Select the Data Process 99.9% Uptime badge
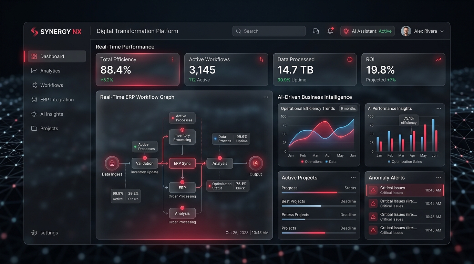Screen dimensions: 474x264 click(231, 139)
